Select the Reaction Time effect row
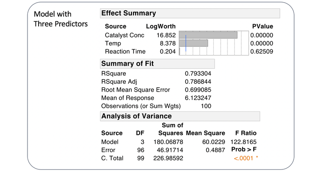The image size is (322, 172). click(x=125, y=51)
